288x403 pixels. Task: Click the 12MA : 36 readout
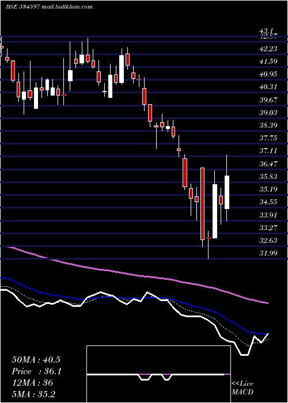[32, 383]
